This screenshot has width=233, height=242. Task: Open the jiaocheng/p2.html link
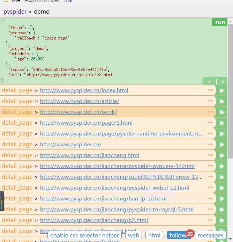[94, 220]
